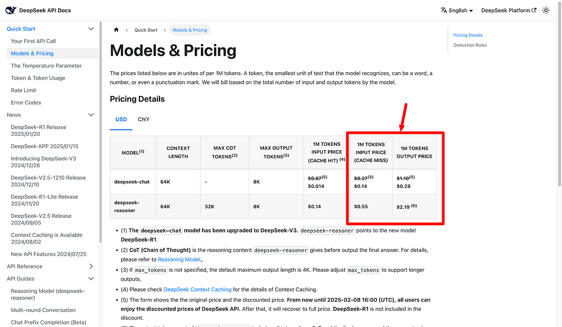Jump to Pricing Details in page outline
562x327 pixels.
tap(468, 35)
